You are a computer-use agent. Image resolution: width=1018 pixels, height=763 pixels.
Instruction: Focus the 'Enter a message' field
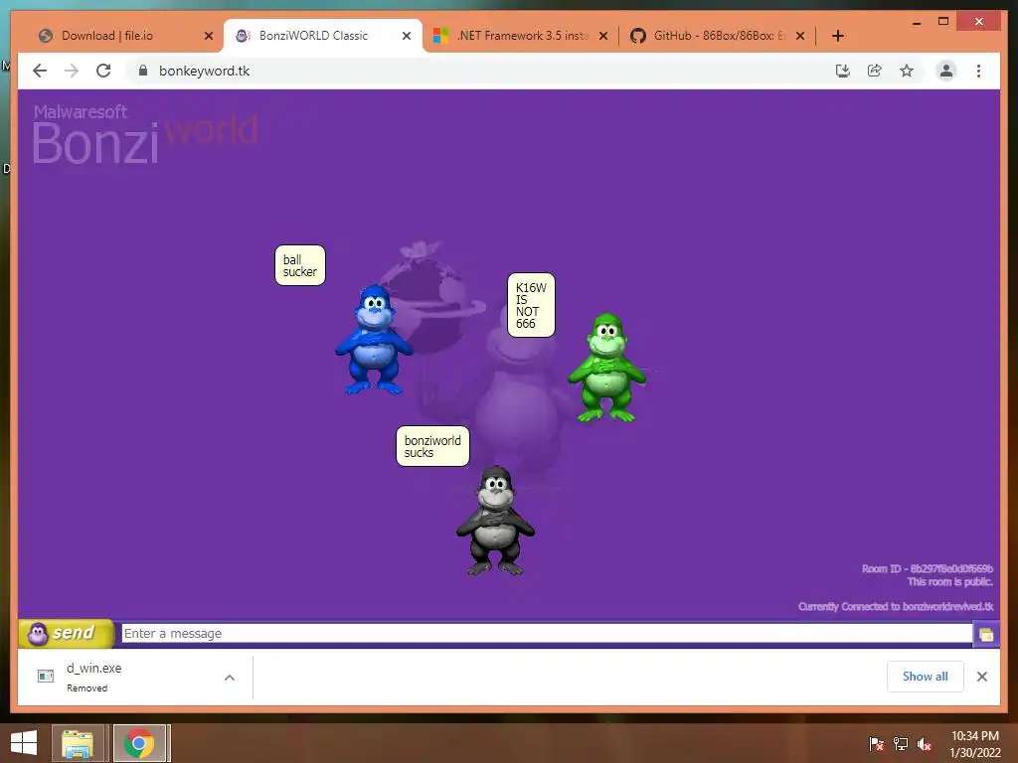547,633
